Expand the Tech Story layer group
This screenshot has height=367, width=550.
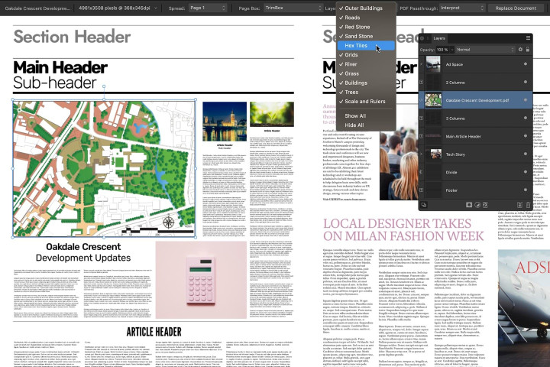(x=421, y=154)
